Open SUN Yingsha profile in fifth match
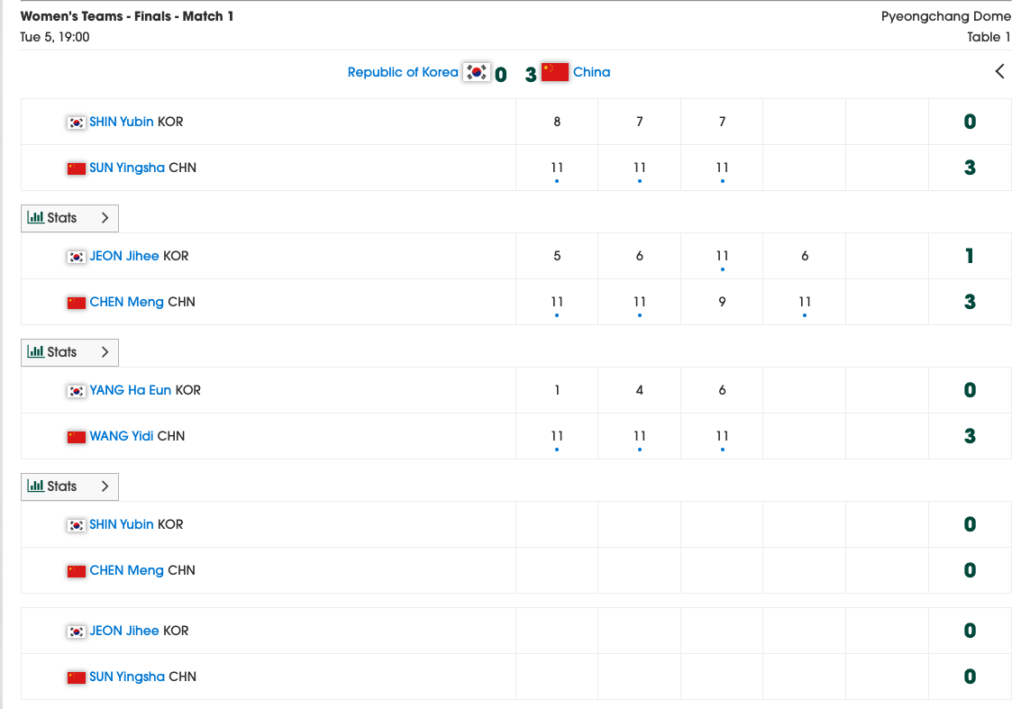Screen dimensions: 1030x709 point(127,677)
